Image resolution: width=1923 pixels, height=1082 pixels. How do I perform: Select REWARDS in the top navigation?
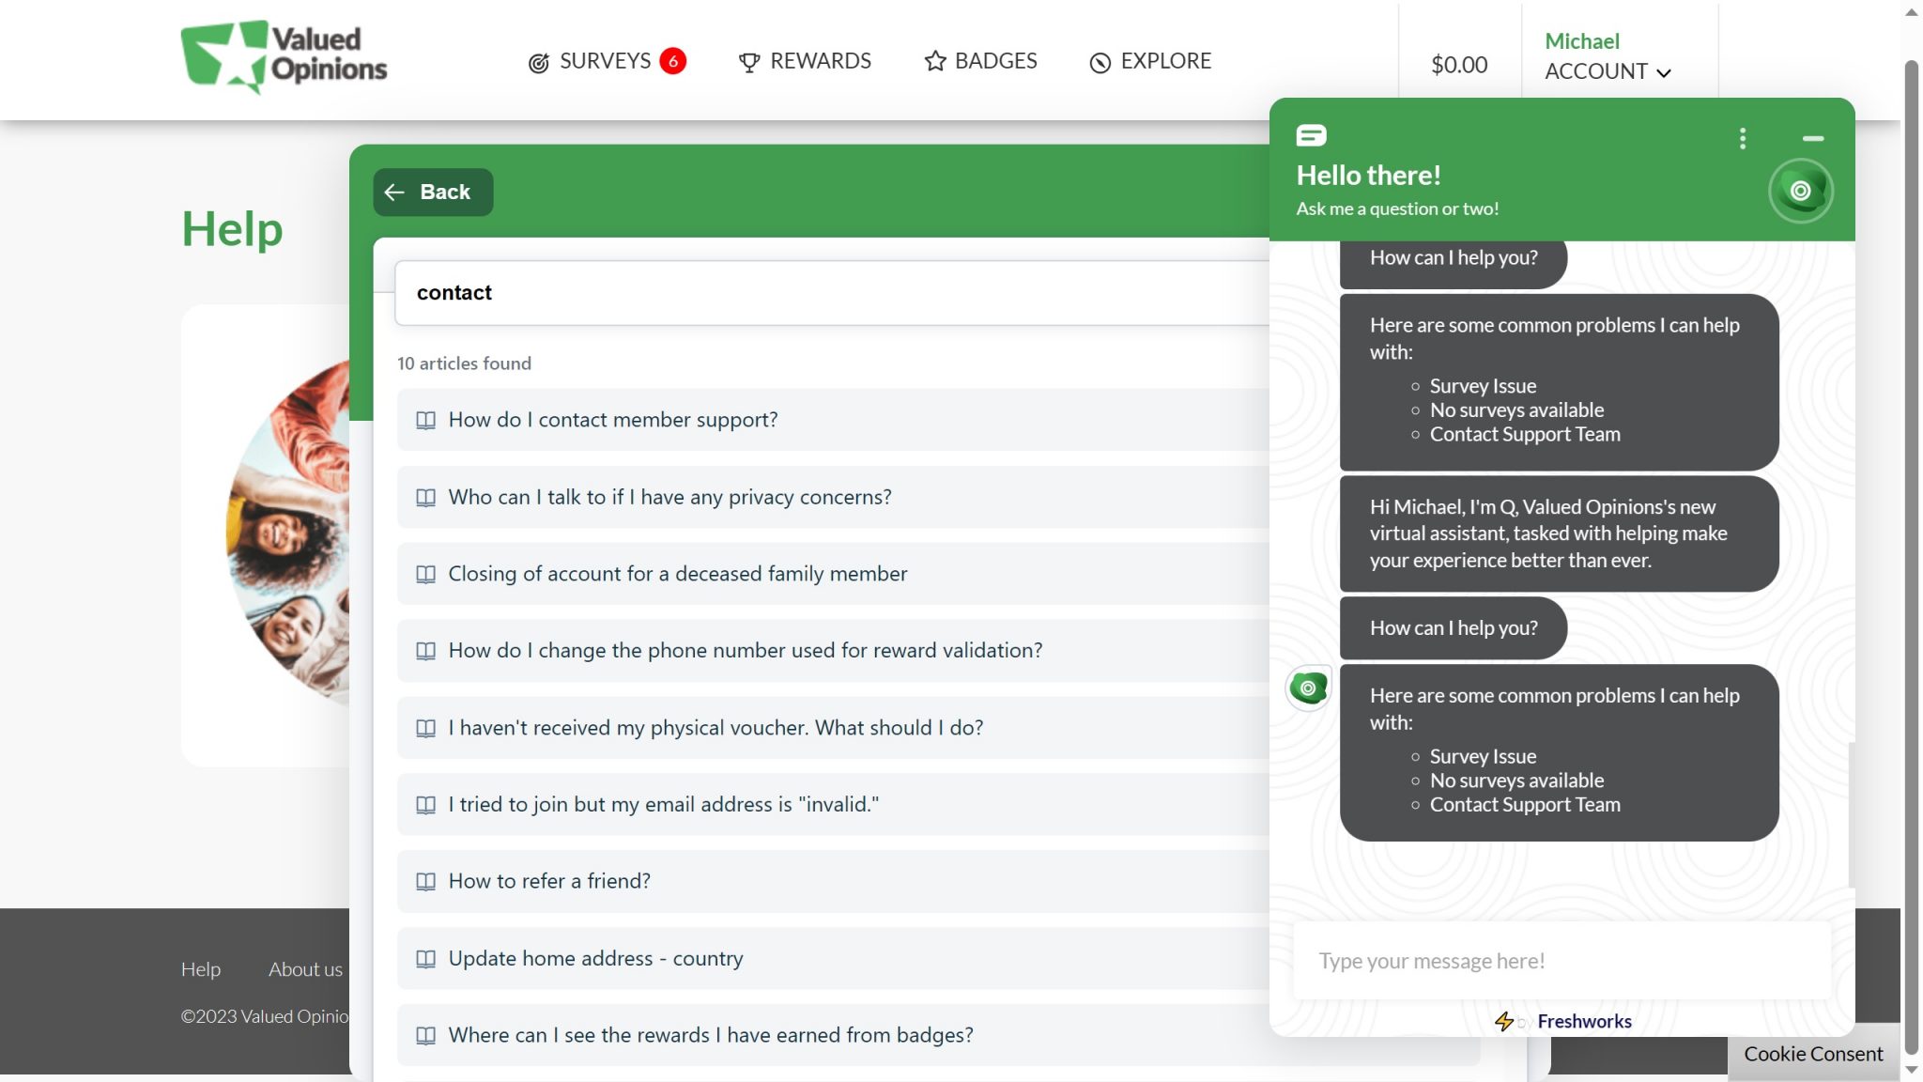820,60
